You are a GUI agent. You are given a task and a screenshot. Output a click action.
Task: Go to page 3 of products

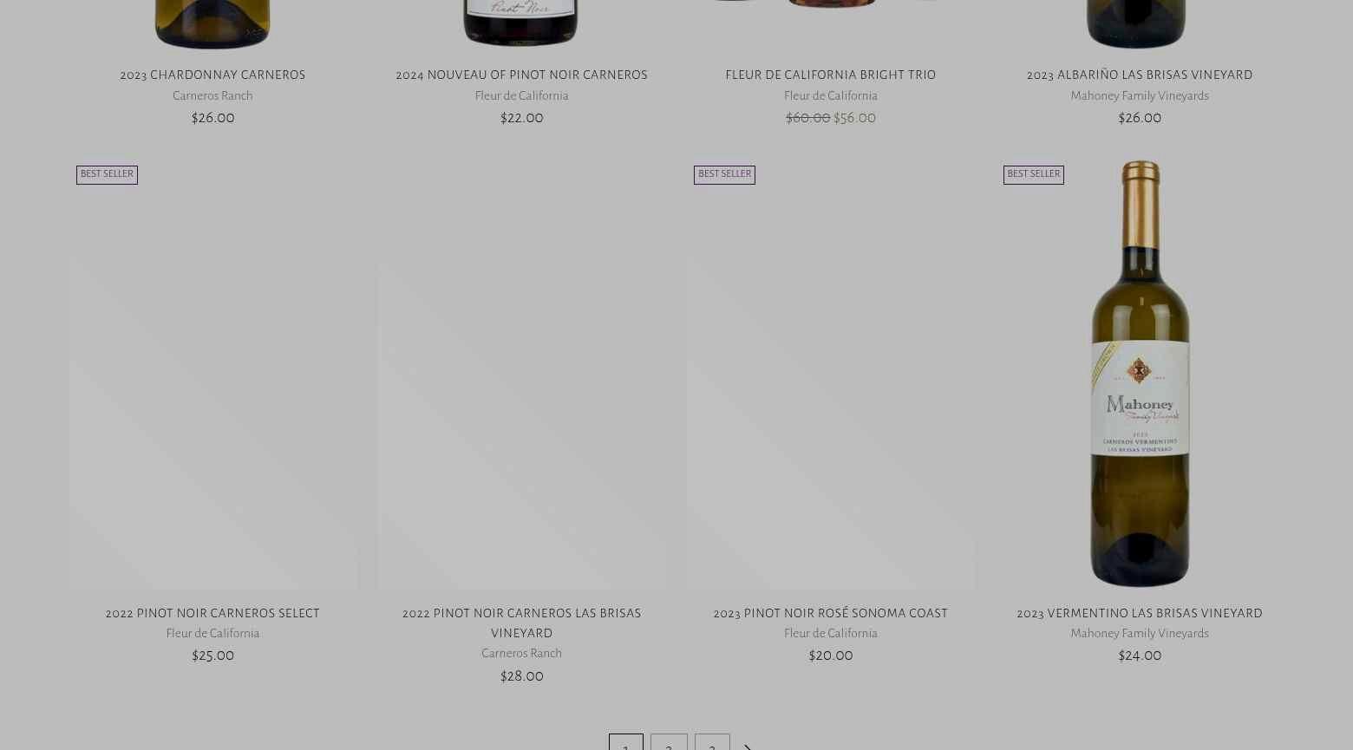click(712, 746)
